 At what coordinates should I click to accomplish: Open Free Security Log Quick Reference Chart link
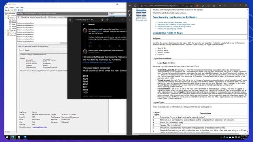172,22
